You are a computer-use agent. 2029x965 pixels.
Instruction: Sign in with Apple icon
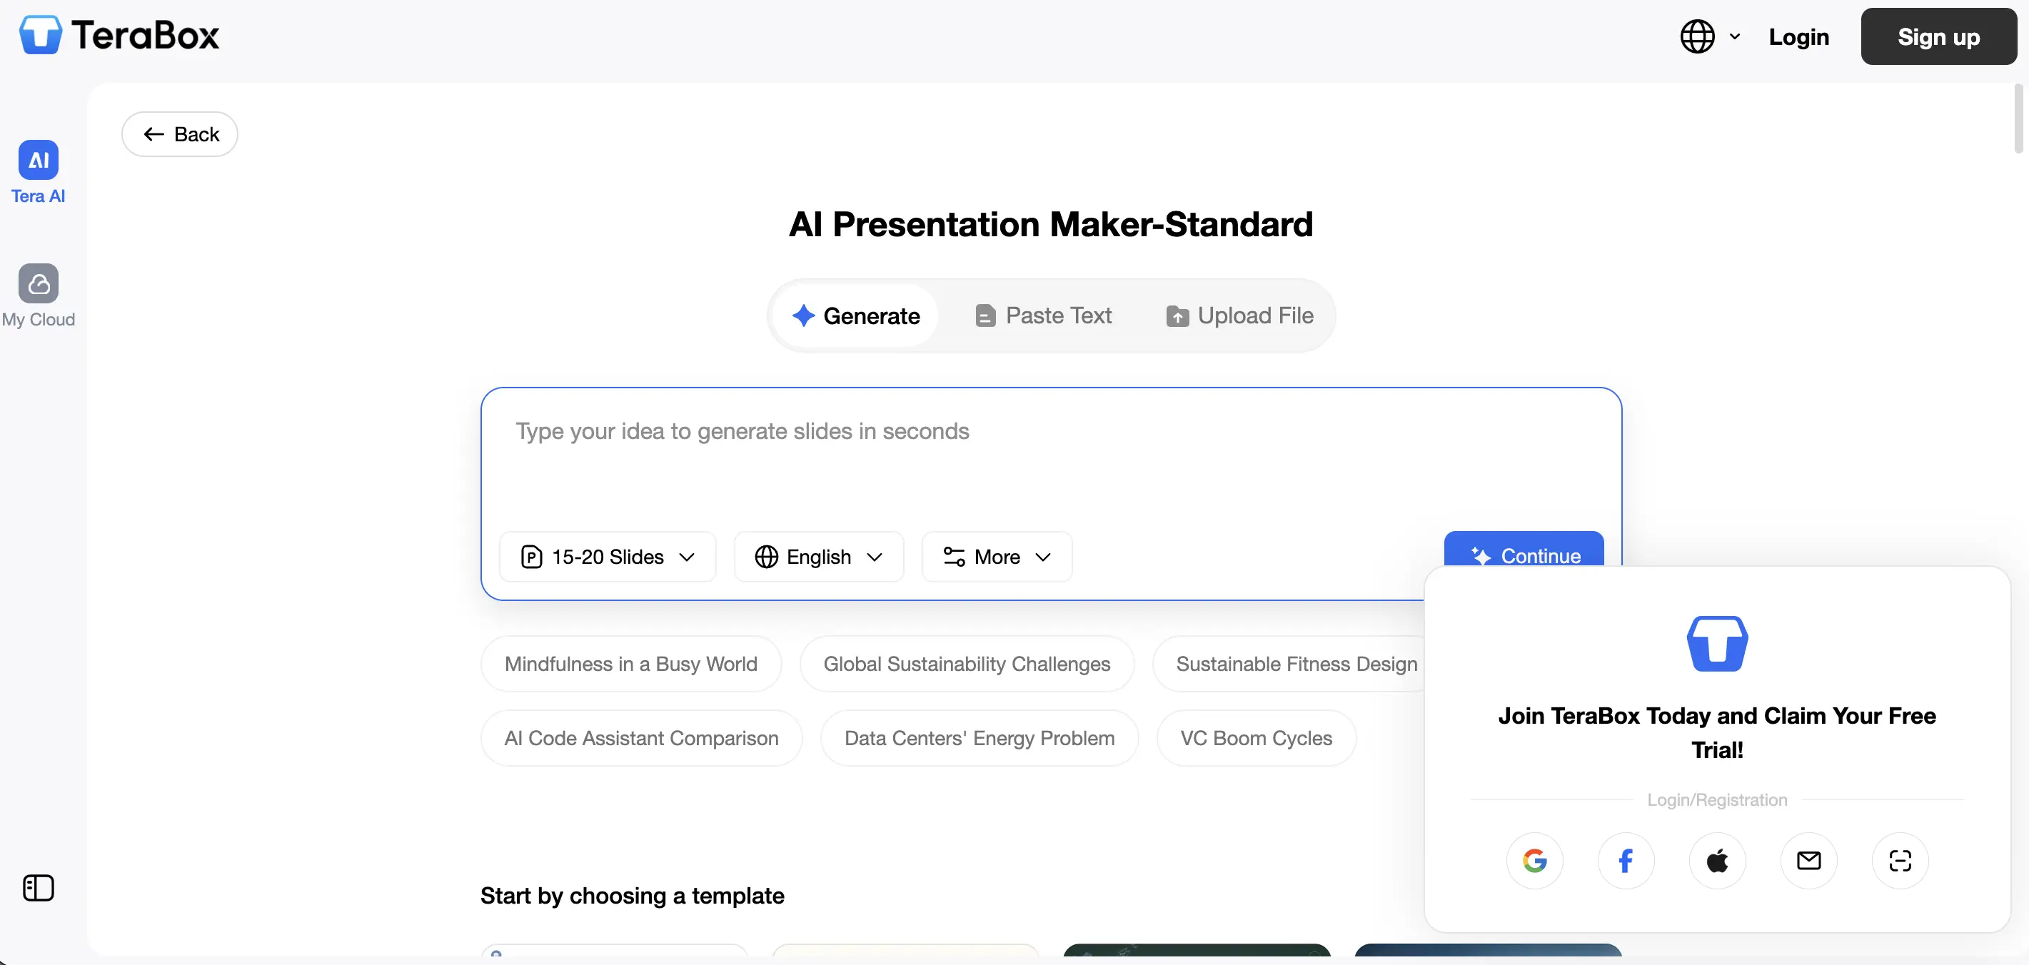pos(1717,860)
